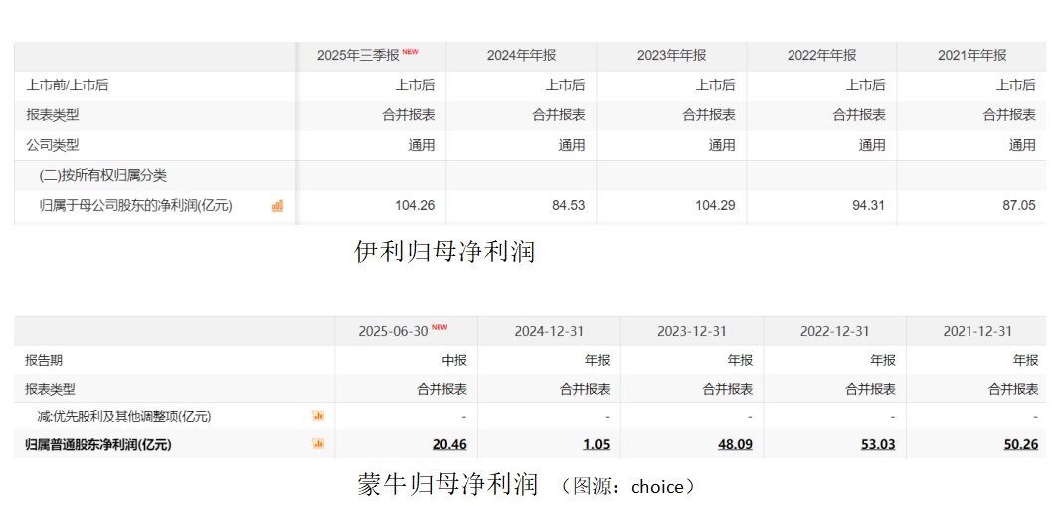Click the 归属普通股东净利润(亿元) row label
The height and width of the screenshot is (506, 1057).
[97, 444]
